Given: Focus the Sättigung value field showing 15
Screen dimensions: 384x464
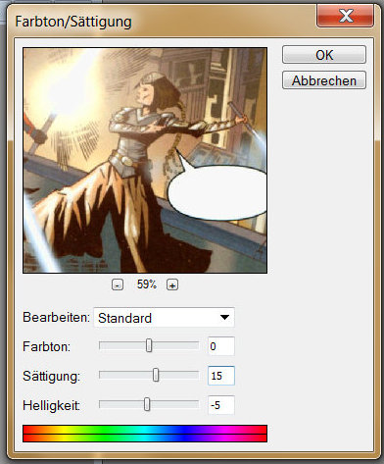Looking at the screenshot, I should [x=221, y=376].
